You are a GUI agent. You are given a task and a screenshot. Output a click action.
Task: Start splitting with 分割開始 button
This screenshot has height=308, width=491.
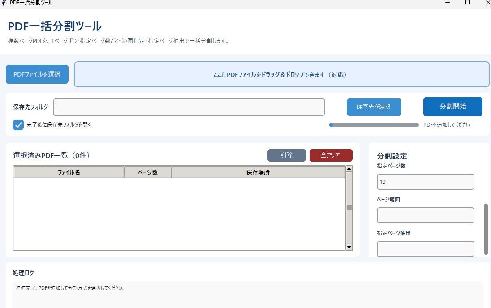click(x=452, y=107)
